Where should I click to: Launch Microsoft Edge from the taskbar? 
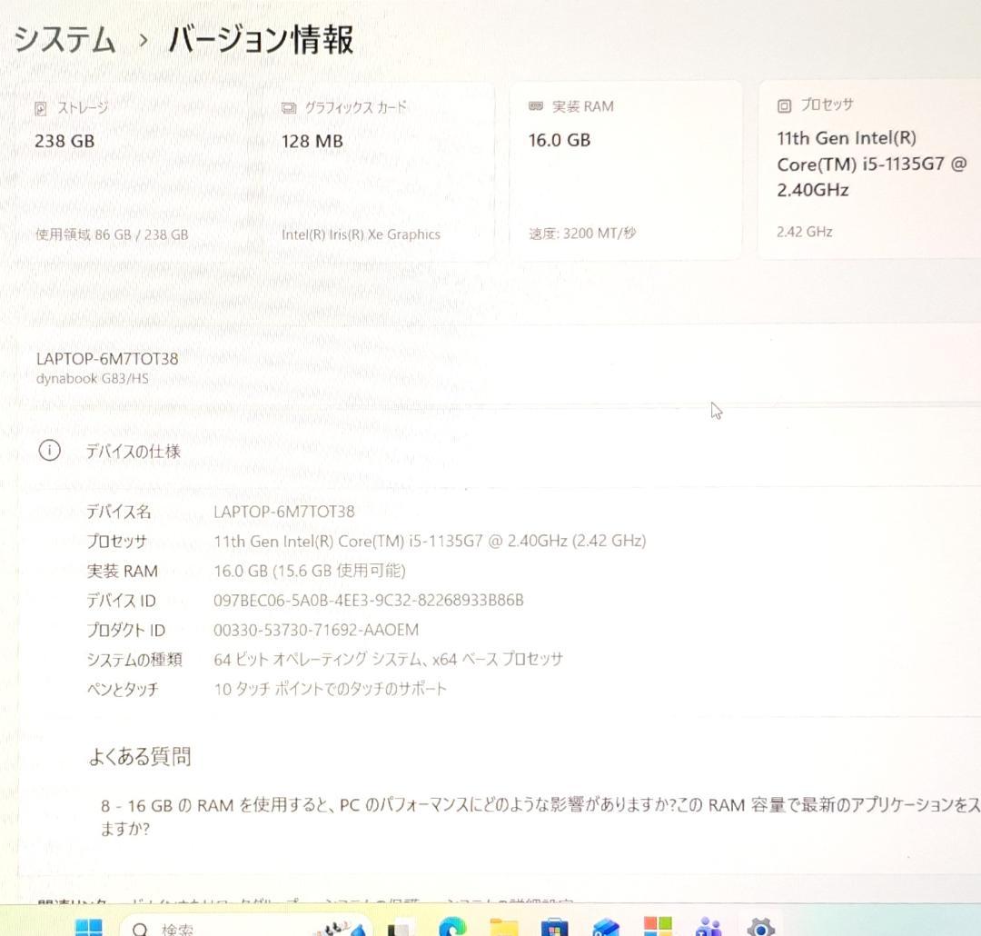coord(452,927)
